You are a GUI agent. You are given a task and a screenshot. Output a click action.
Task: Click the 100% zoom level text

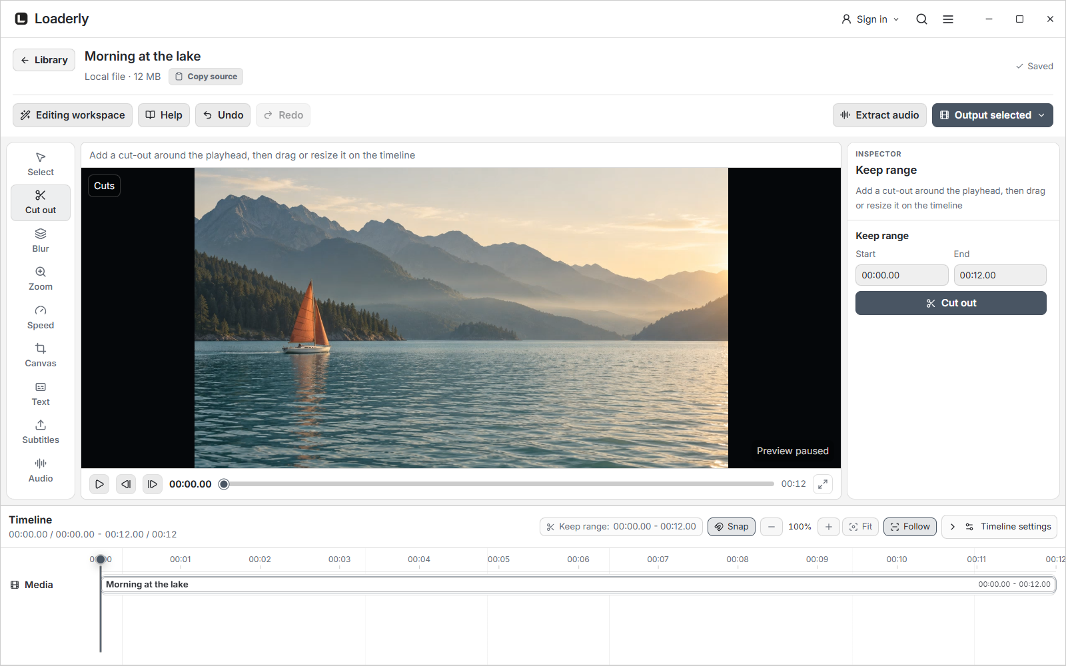pyautogui.click(x=799, y=527)
